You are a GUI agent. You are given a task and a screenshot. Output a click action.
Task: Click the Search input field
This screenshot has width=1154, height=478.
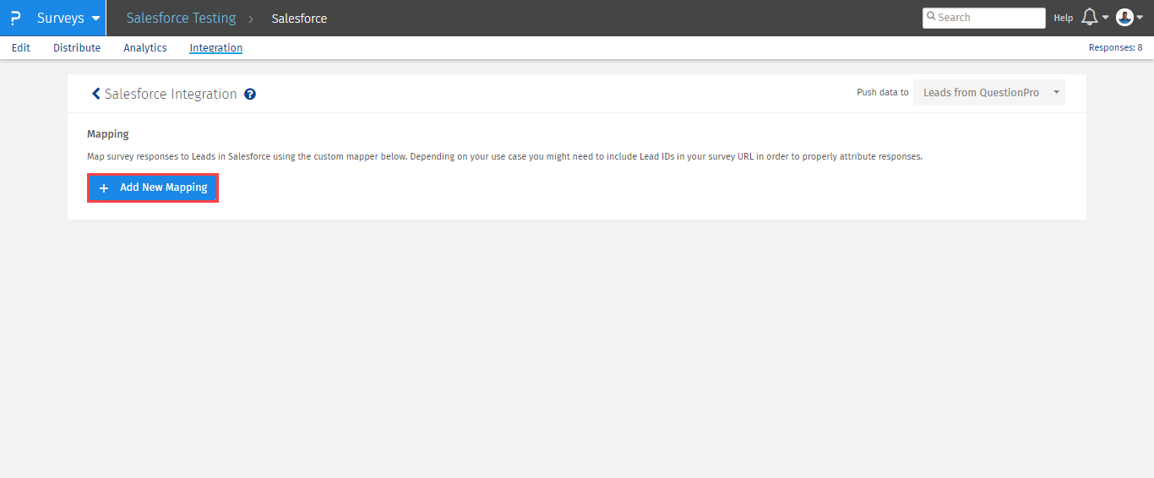[x=983, y=18]
